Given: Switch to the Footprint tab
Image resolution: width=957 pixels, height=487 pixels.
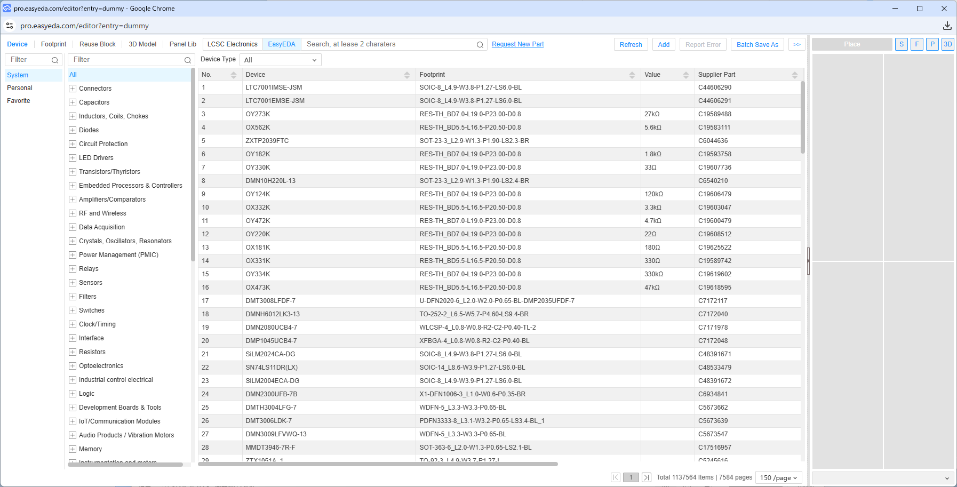Looking at the screenshot, I should coord(53,44).
